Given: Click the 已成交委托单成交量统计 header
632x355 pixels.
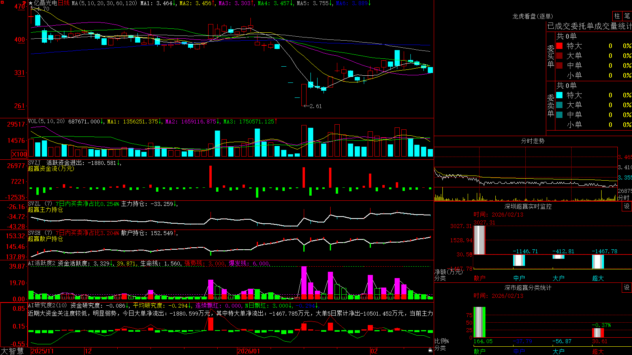Looking at the screenshot, I should click(589, 26).
